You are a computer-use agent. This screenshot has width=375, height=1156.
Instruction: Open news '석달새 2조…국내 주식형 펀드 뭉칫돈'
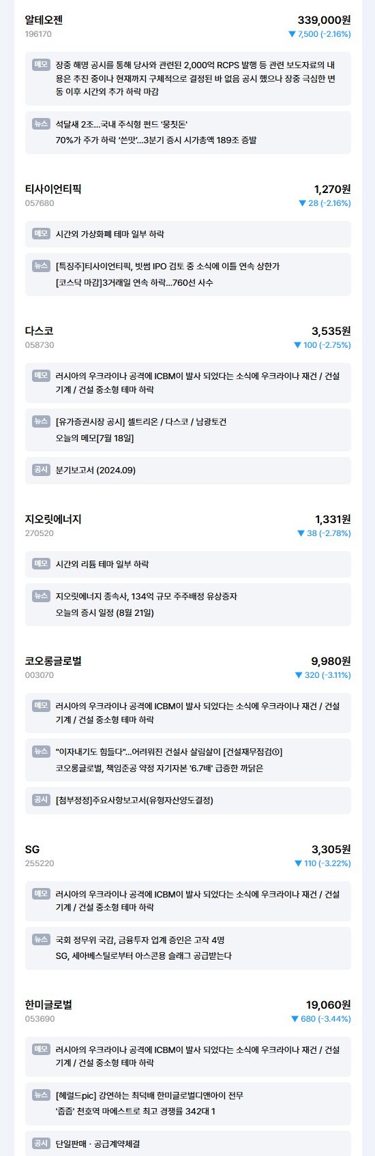122,124
